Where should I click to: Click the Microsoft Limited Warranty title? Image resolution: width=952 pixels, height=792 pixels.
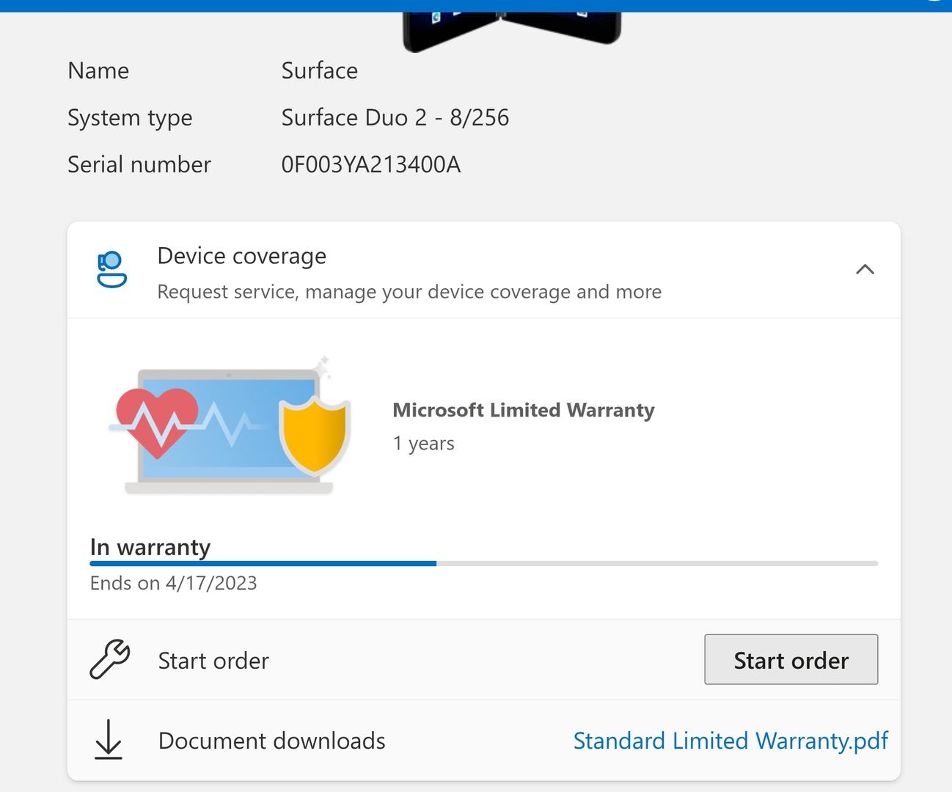[523, 410]
